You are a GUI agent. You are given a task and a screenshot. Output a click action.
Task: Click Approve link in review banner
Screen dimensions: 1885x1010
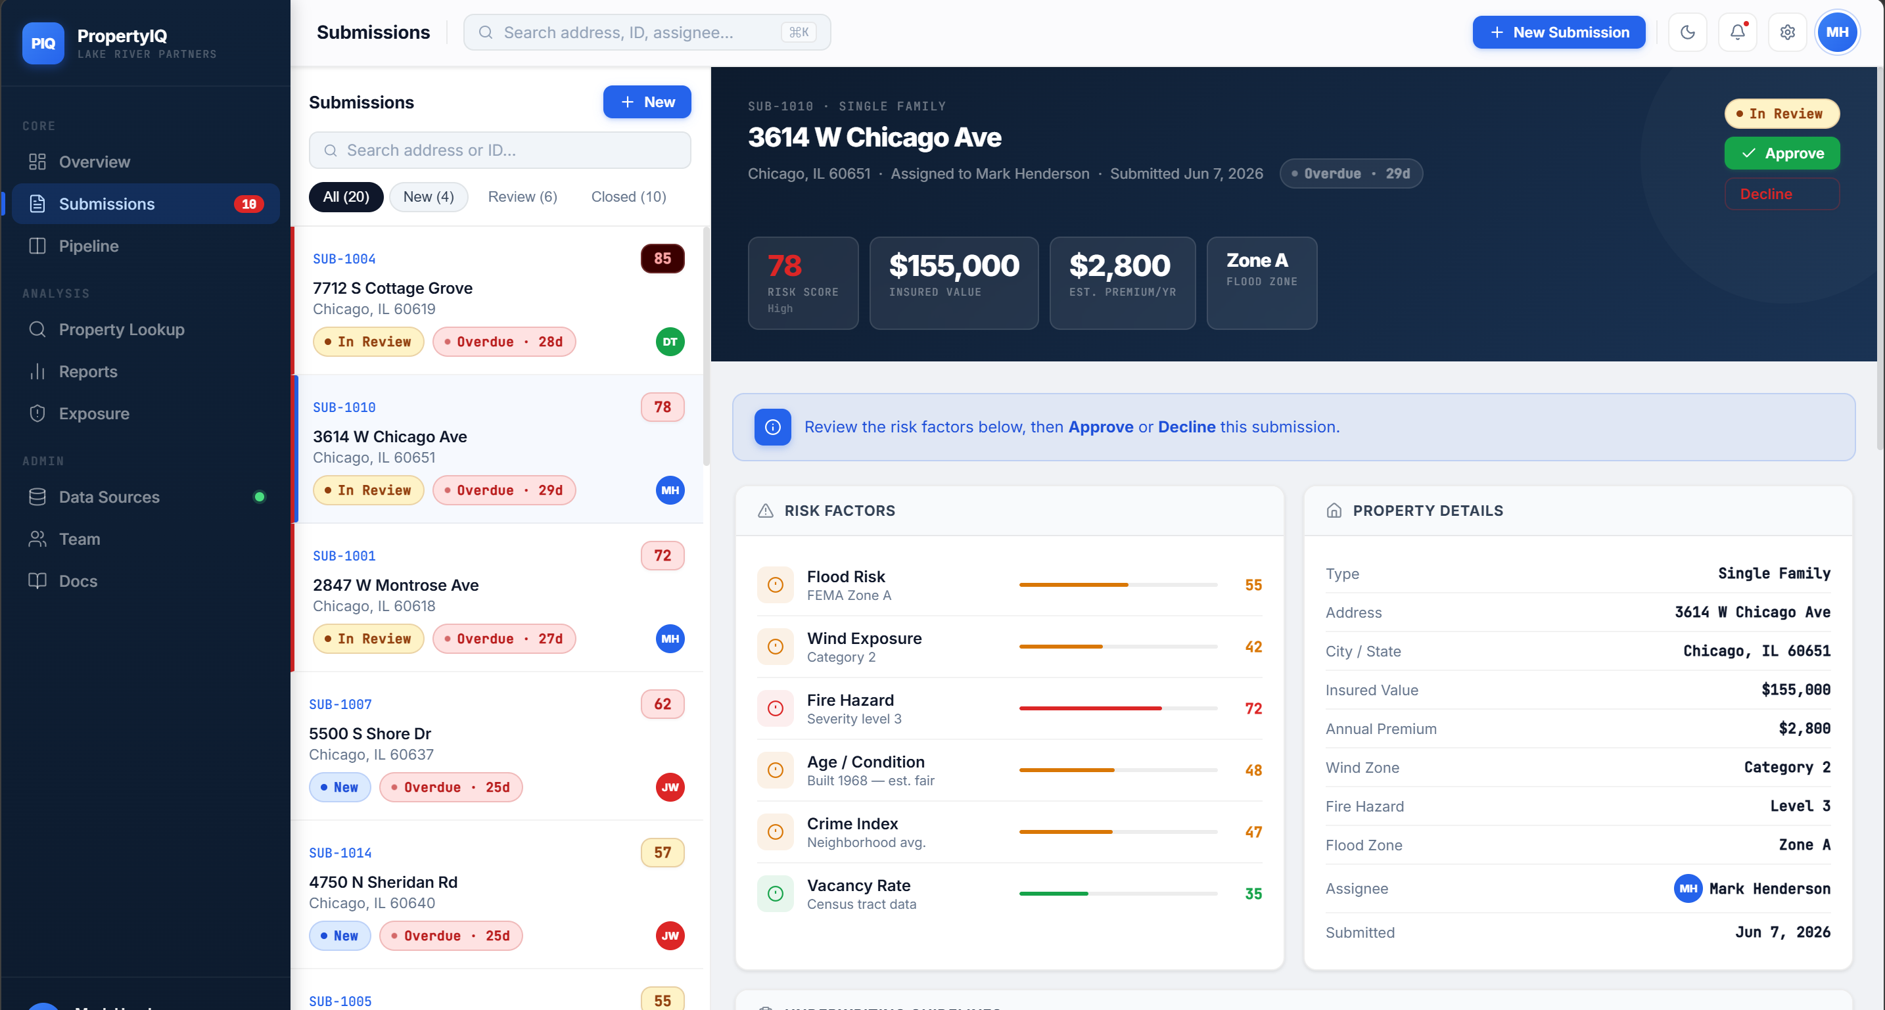[1100, 427]
